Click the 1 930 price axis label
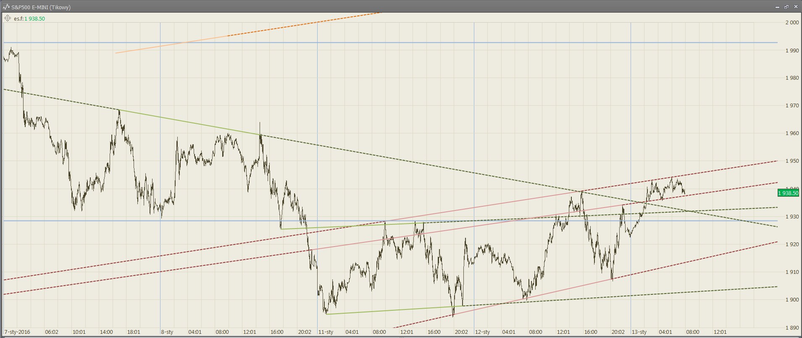Screen dimensions: 802x338 click(792, 216)
